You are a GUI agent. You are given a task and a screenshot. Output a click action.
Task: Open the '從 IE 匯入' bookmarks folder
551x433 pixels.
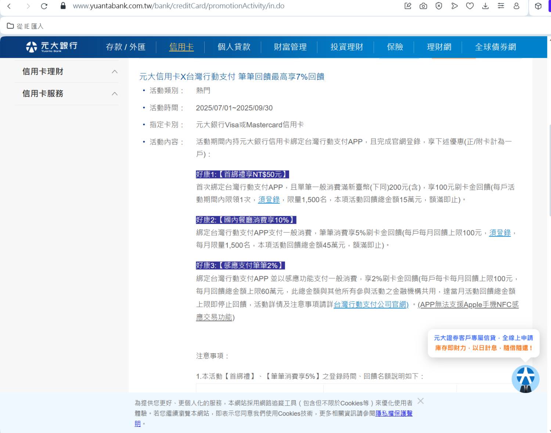(25, 26)
